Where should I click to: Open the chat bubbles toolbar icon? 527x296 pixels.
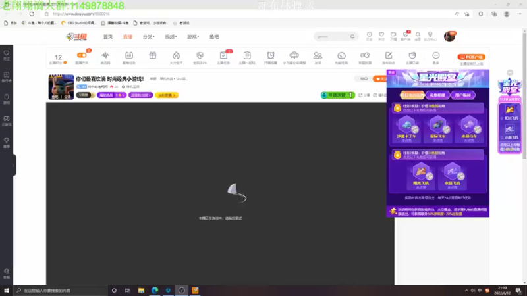click(365, 57)
